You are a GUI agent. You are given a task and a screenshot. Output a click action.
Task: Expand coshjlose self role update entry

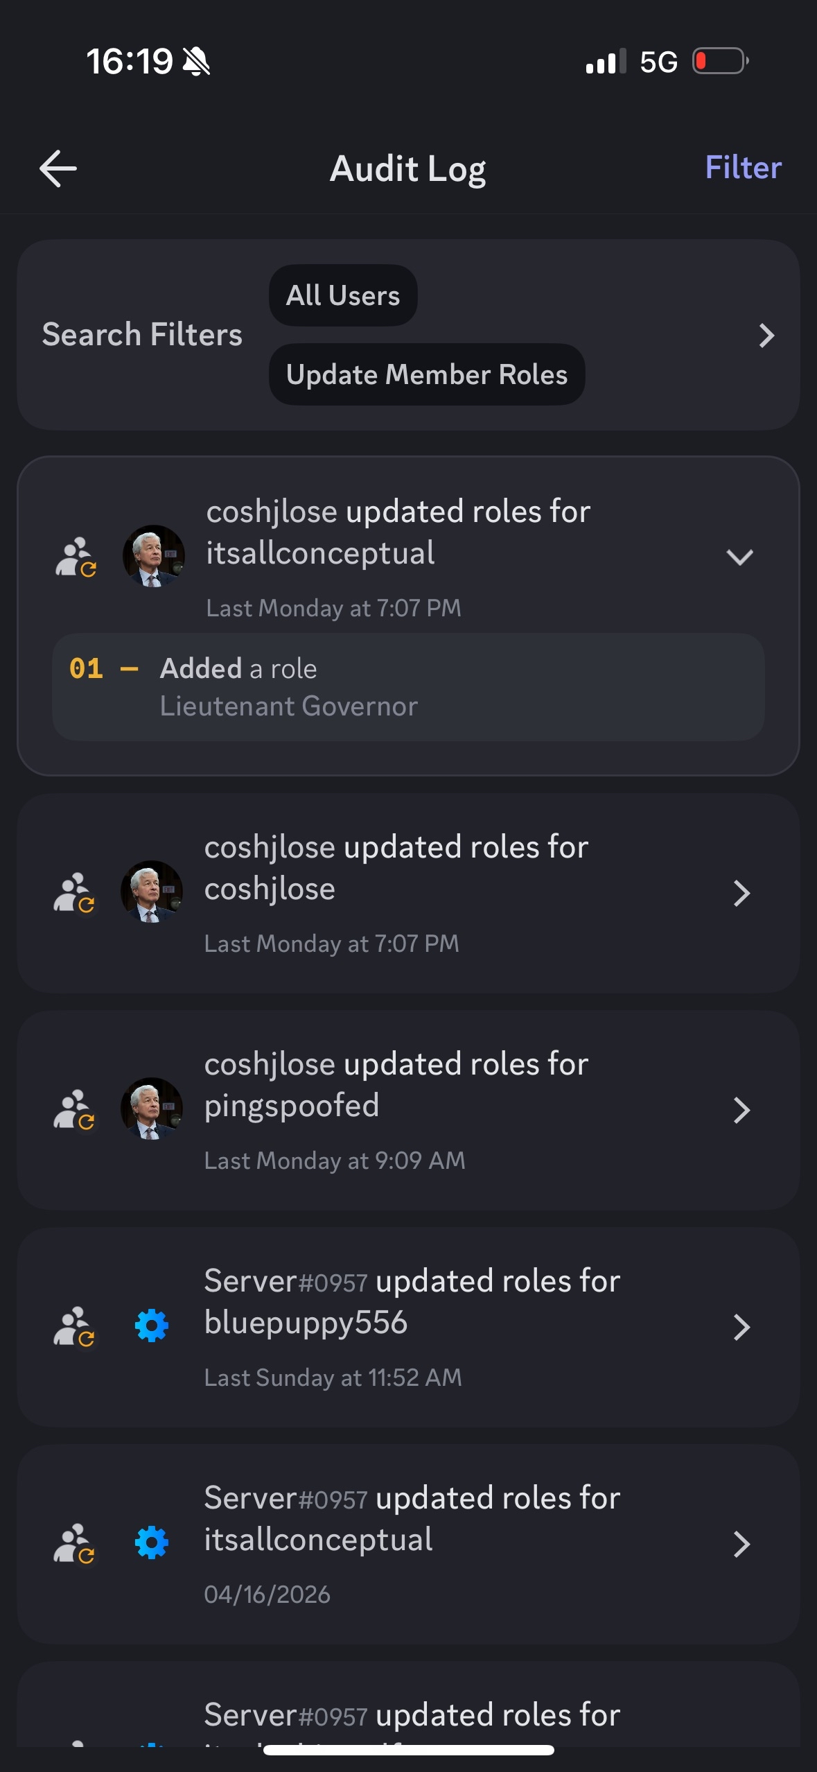tap(741, 894)
